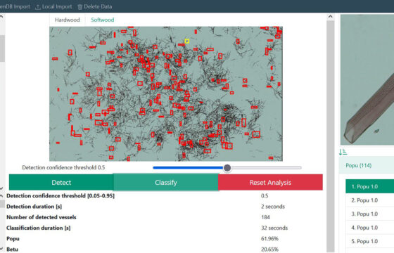
Task: Select the yellow highlighted vessel box
Action: [x=186, y=41]
